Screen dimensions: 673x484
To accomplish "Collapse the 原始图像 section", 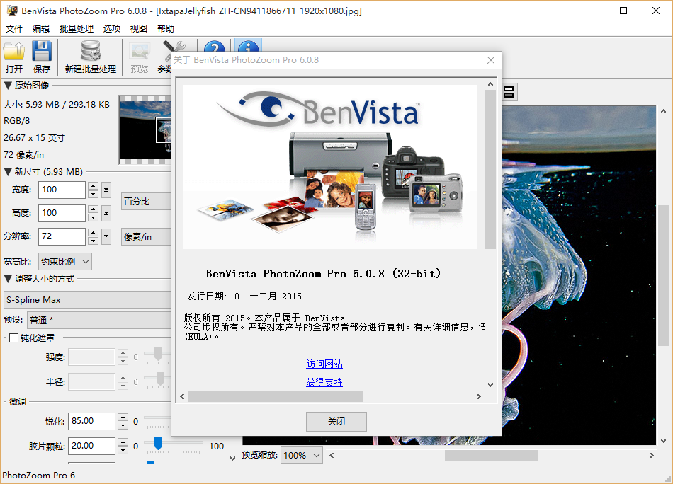I will [8, 86].
